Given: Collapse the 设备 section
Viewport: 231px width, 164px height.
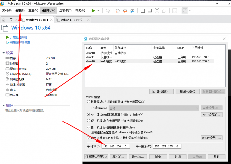Looking at the screenshot, I should point(4,53).
